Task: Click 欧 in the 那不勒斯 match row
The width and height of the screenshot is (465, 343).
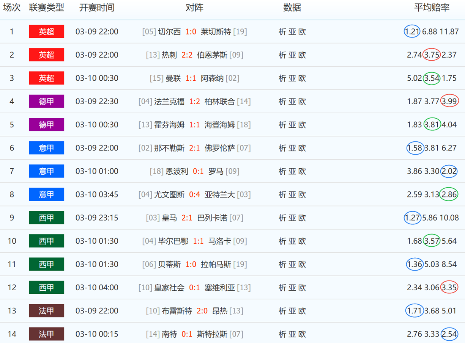Action: tap(302, 148)
